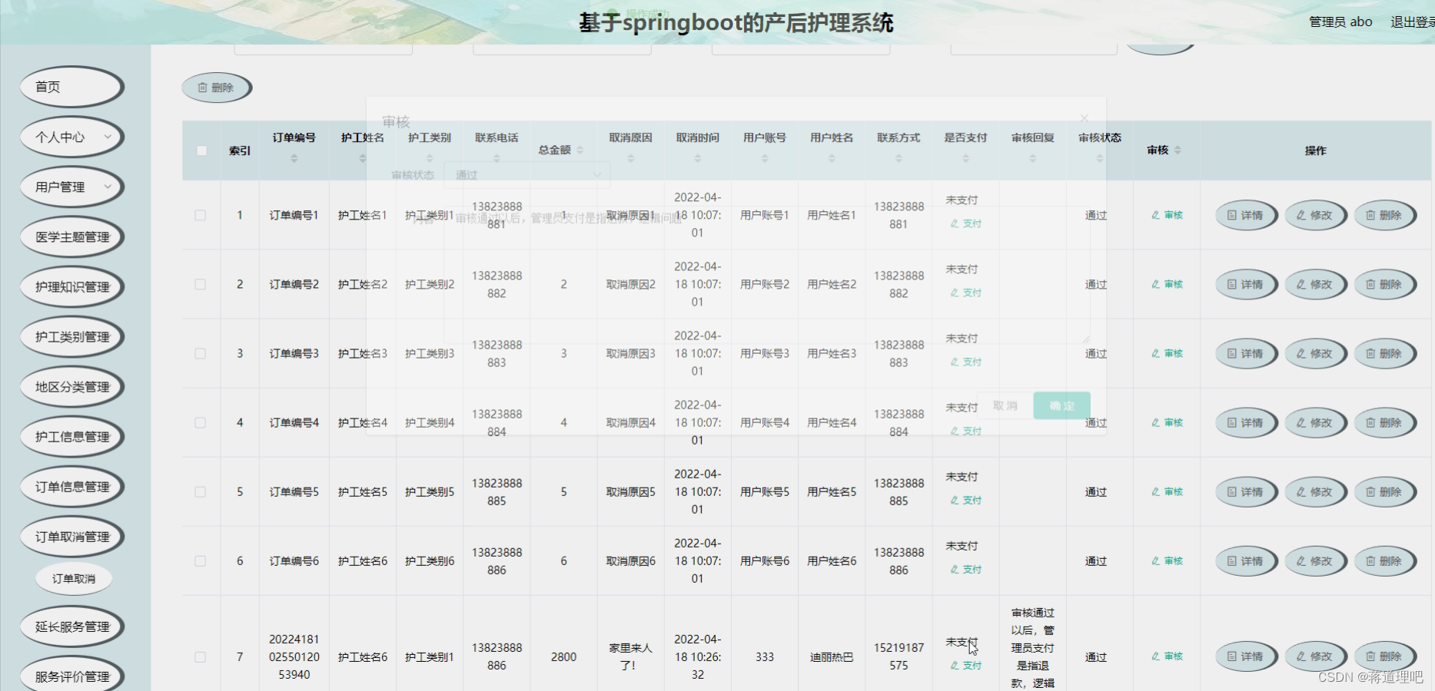Click the 支付 link in row 6
1435x691 pixels.
tap(966, 569)
